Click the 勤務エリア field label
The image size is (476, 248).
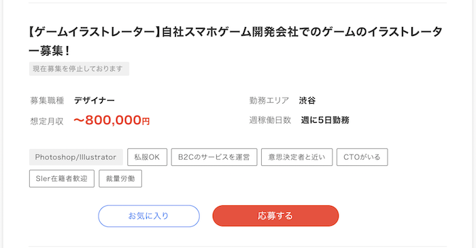(269, 100)
